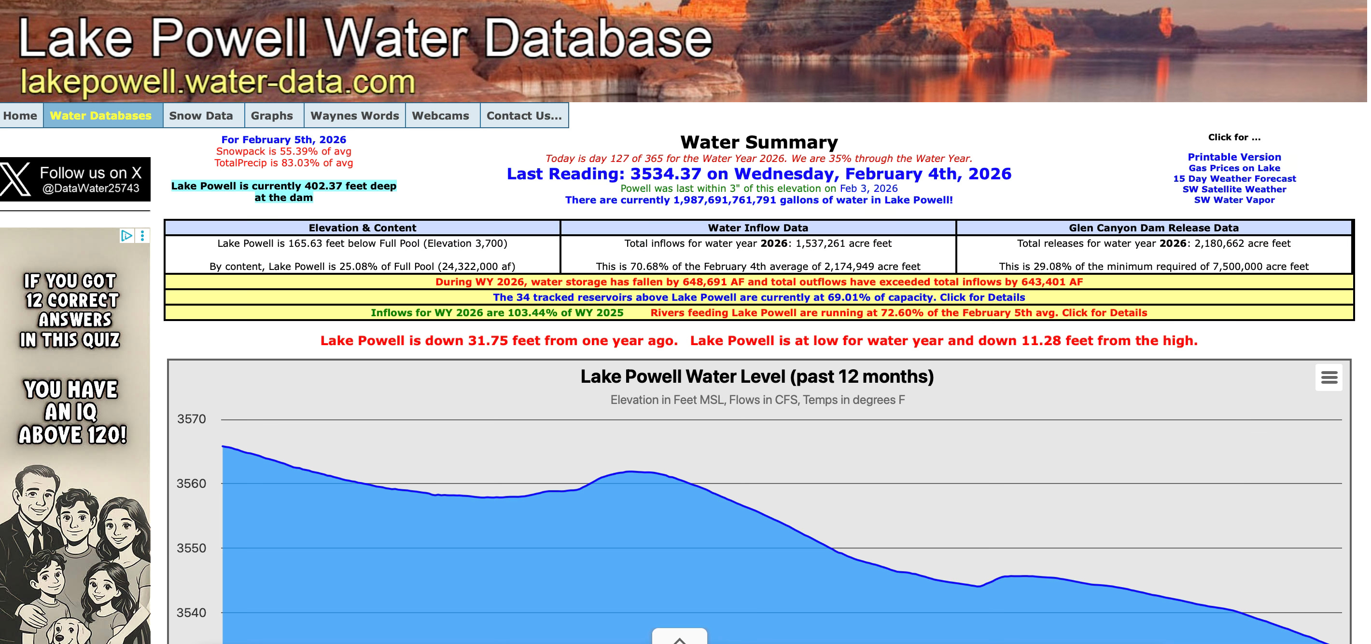Open Waynes Words menu item
Image resolution: width=1371 pixels, height=644 pixels.
click(x=354, y=115)
